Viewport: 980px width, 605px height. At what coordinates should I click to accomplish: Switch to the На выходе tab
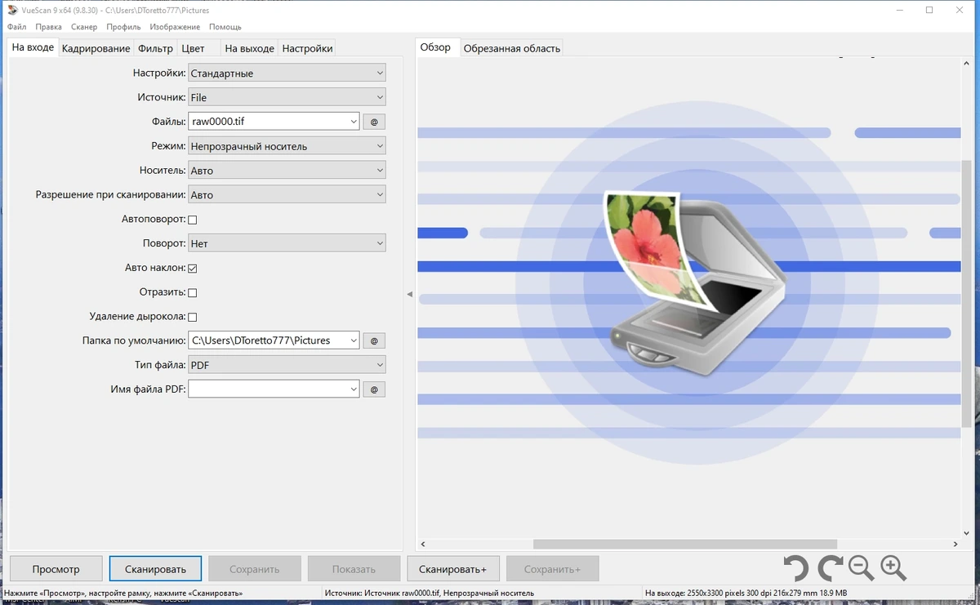click(x=249, y=48)
